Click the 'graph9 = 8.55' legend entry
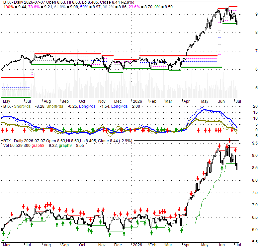This screenshot has height=247, width=259. pyautogui.click(x=71, y=146)
